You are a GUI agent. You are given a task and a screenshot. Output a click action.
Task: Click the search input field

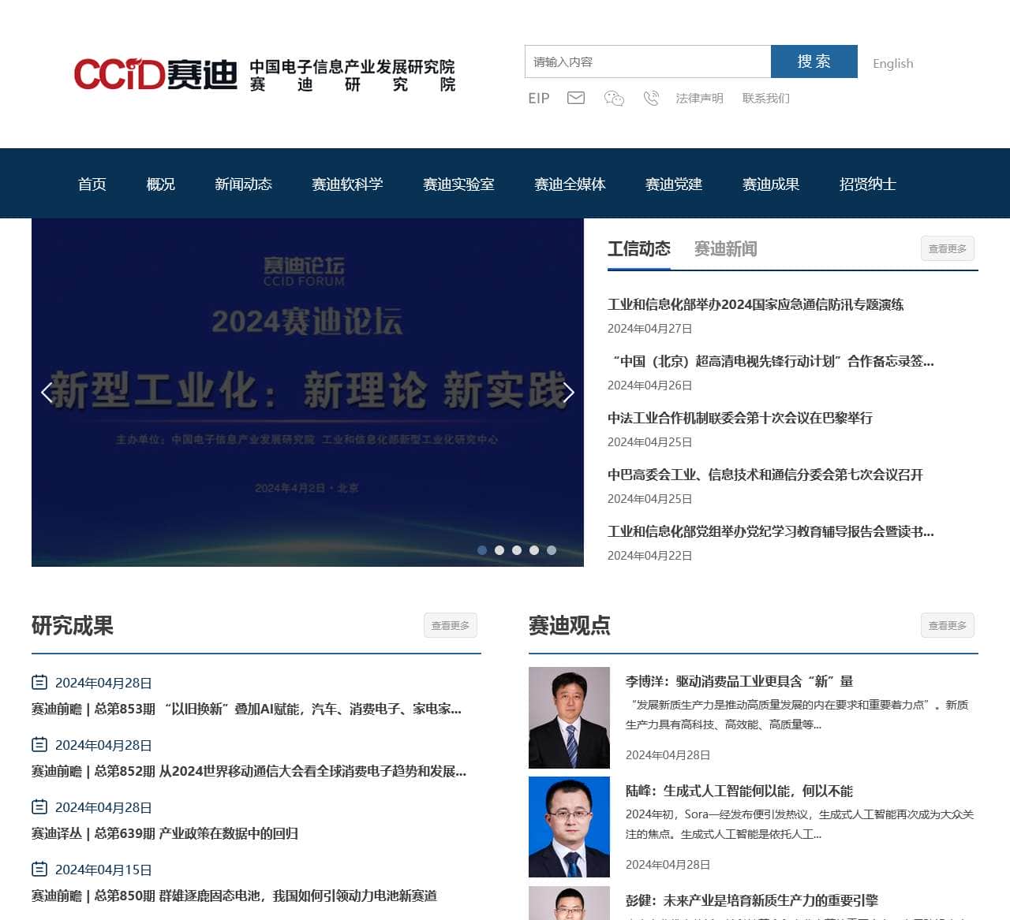[647, 61]
